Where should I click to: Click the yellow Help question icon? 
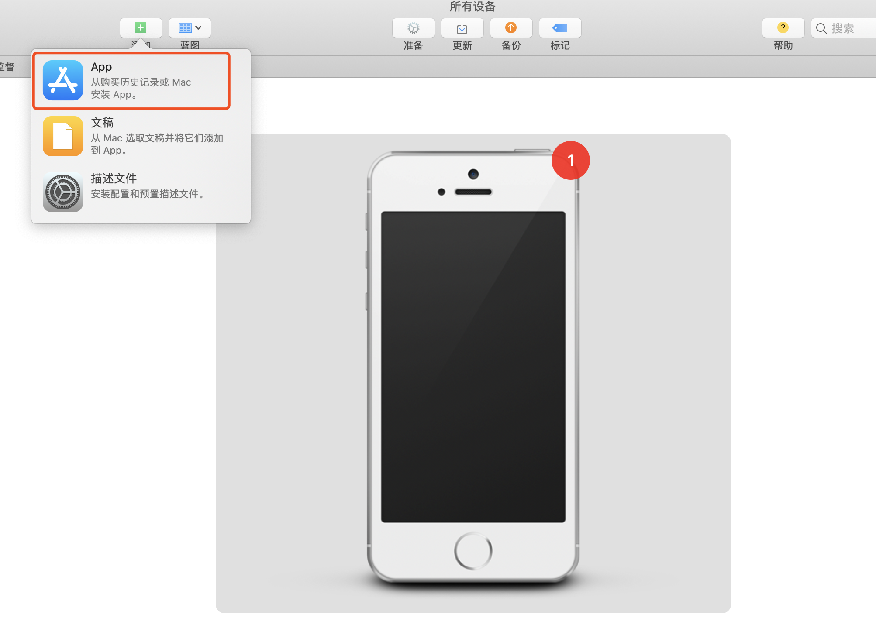coord(783,28)
